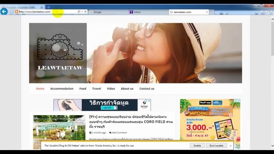This screenshot has width=274, height=154.
Task: Click the comment bubble icon
Action: click(110, 133)
